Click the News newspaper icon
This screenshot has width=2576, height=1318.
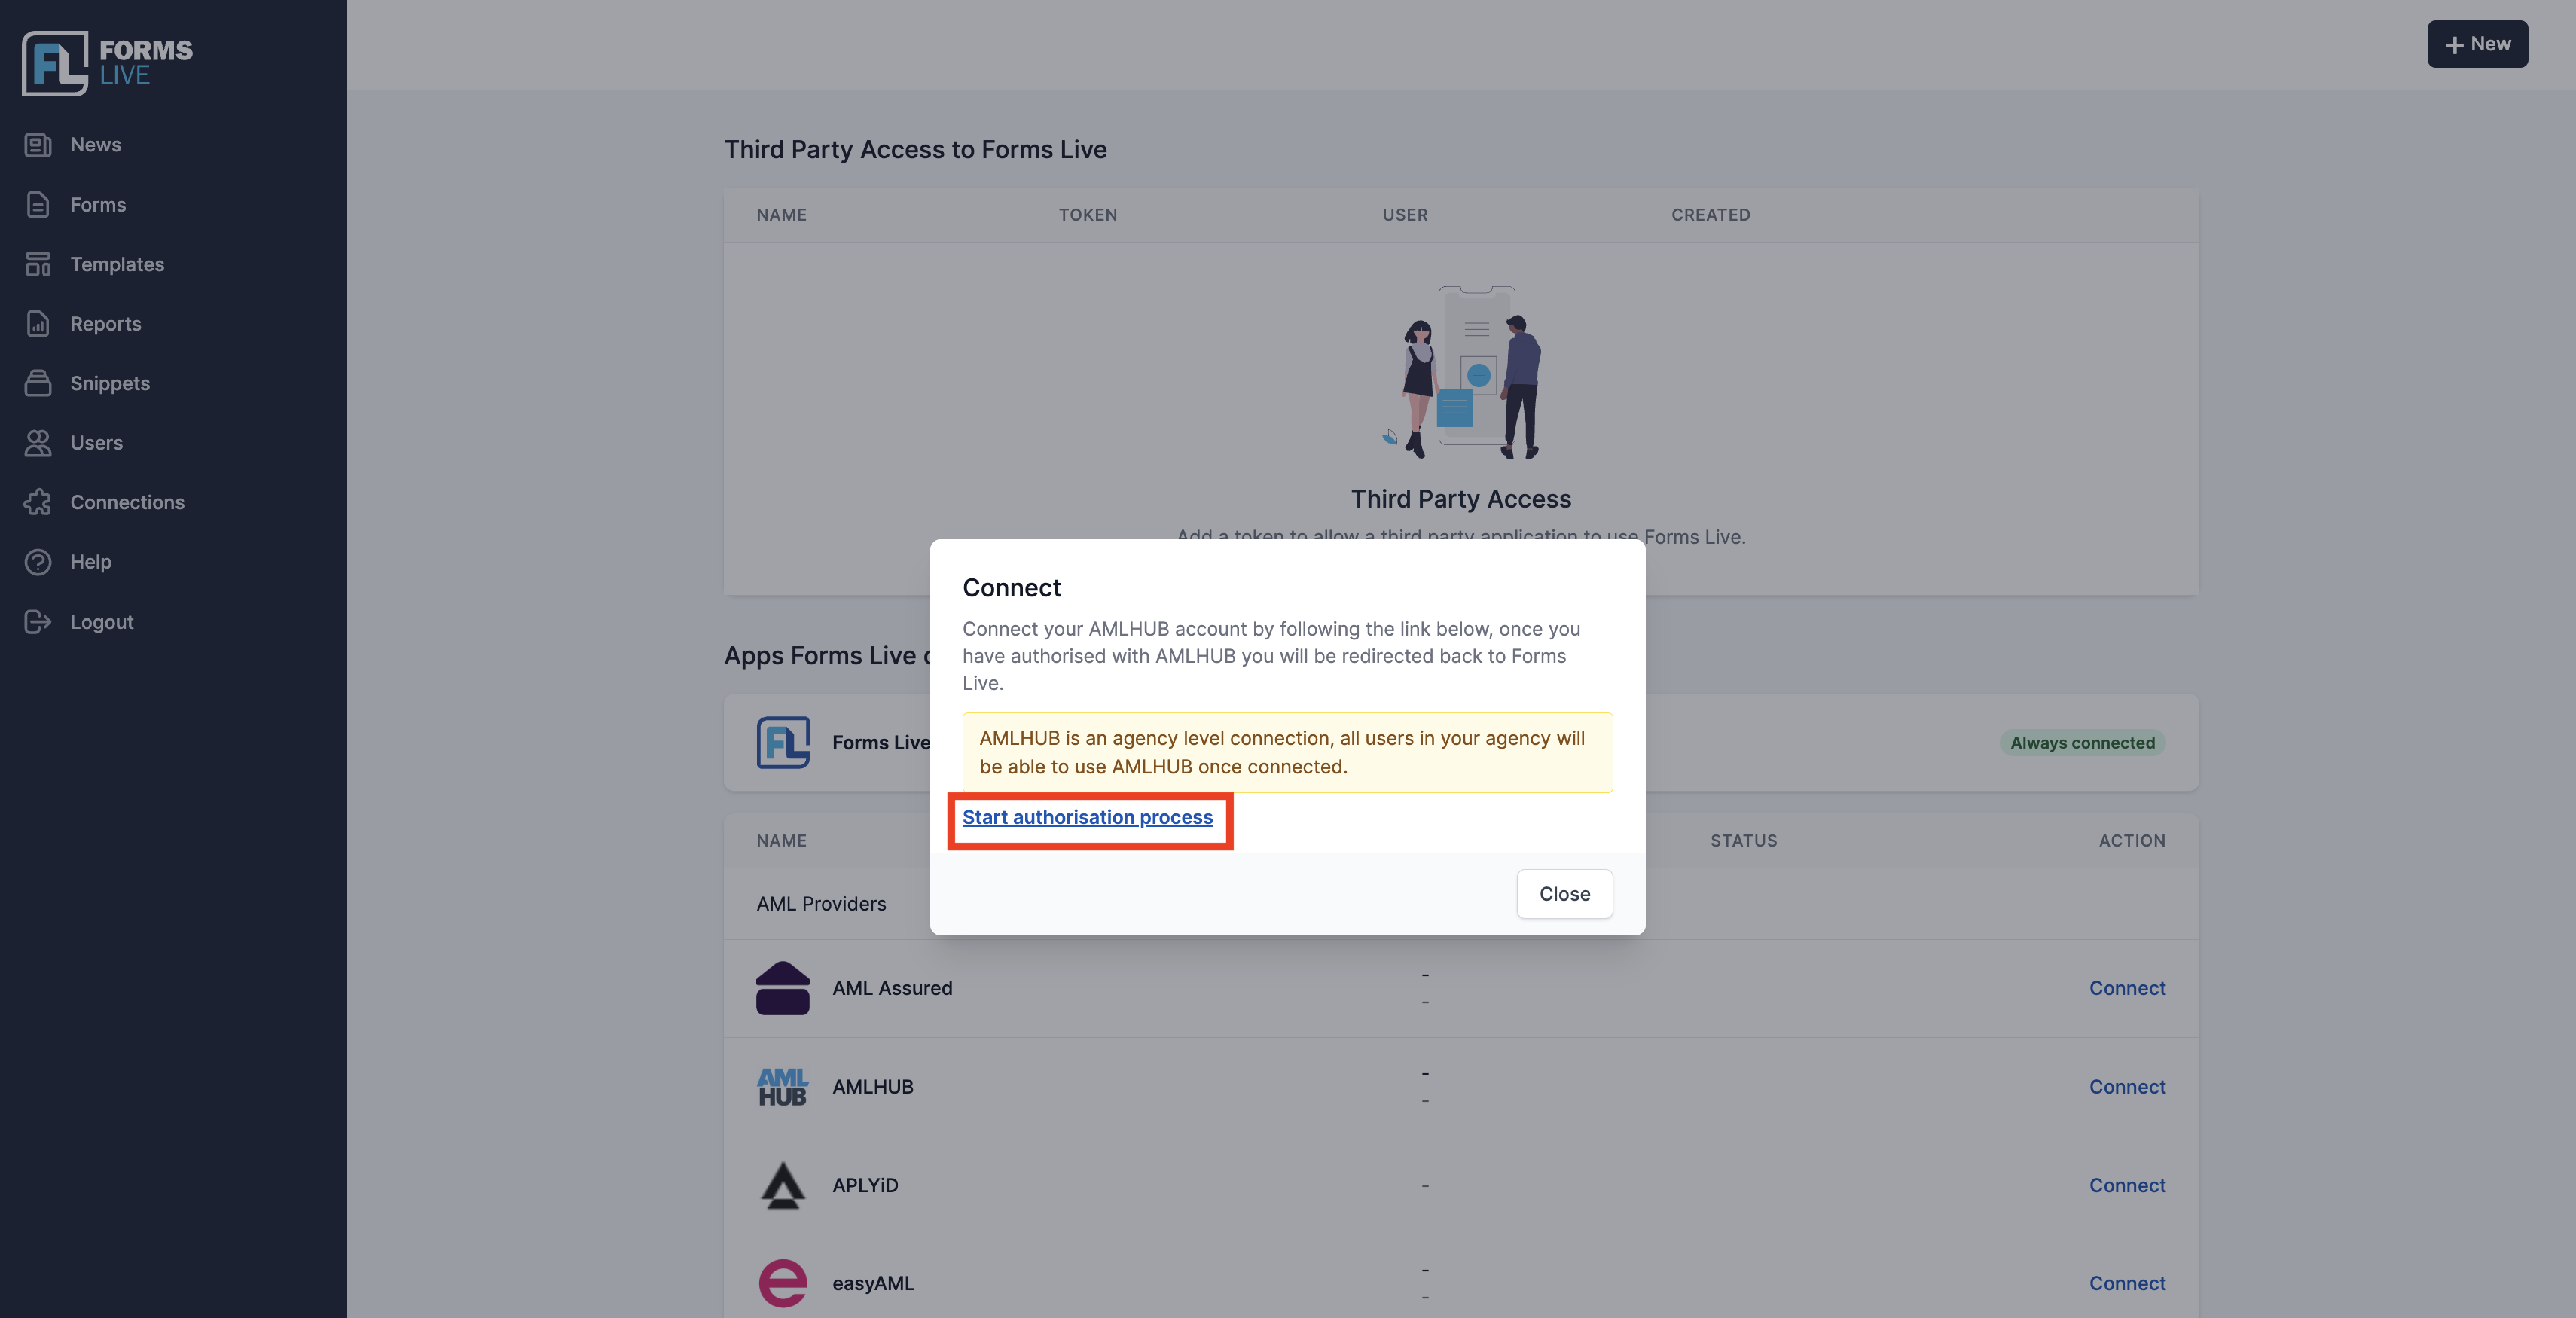pos(38,145)
